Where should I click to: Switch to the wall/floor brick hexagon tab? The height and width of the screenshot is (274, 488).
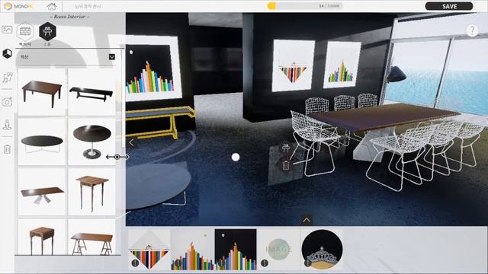(25, 31)
